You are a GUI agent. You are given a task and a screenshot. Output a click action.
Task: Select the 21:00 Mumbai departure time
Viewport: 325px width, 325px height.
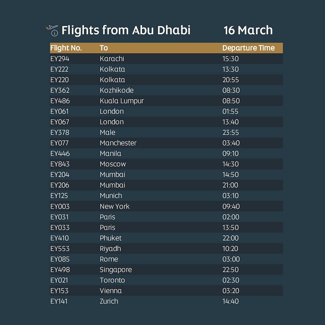230,185
